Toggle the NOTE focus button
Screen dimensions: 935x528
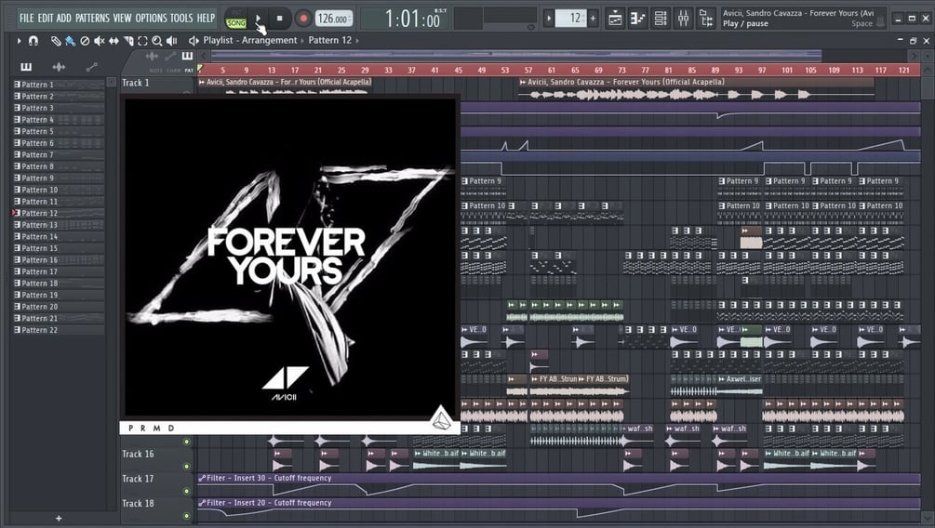[155, 71]
